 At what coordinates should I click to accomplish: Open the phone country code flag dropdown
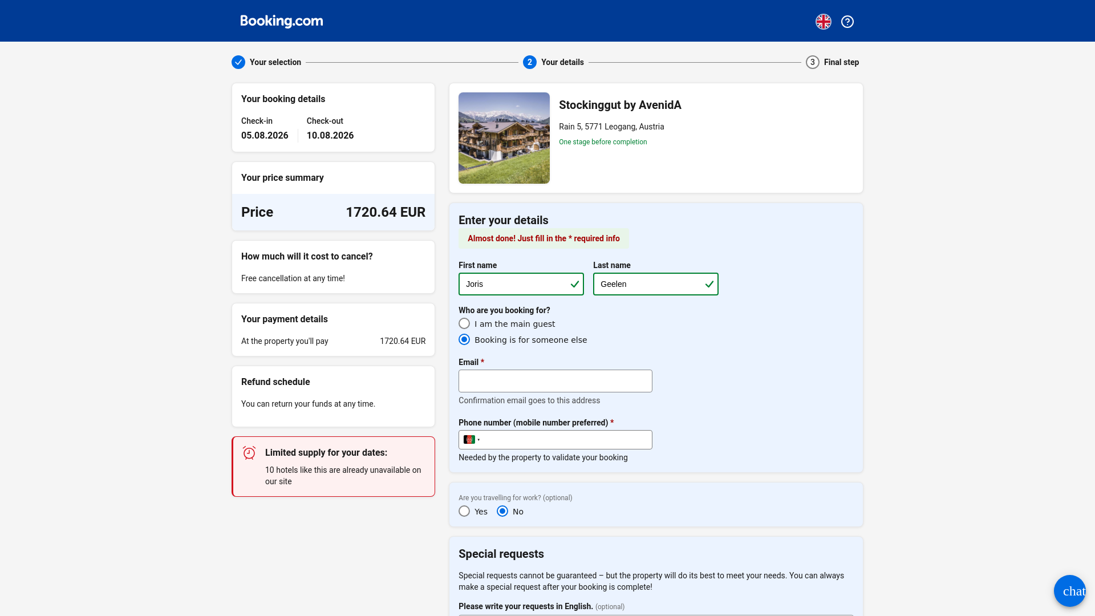pyautogui.click(x=472, y=440)
